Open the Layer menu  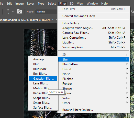point(31,4)
